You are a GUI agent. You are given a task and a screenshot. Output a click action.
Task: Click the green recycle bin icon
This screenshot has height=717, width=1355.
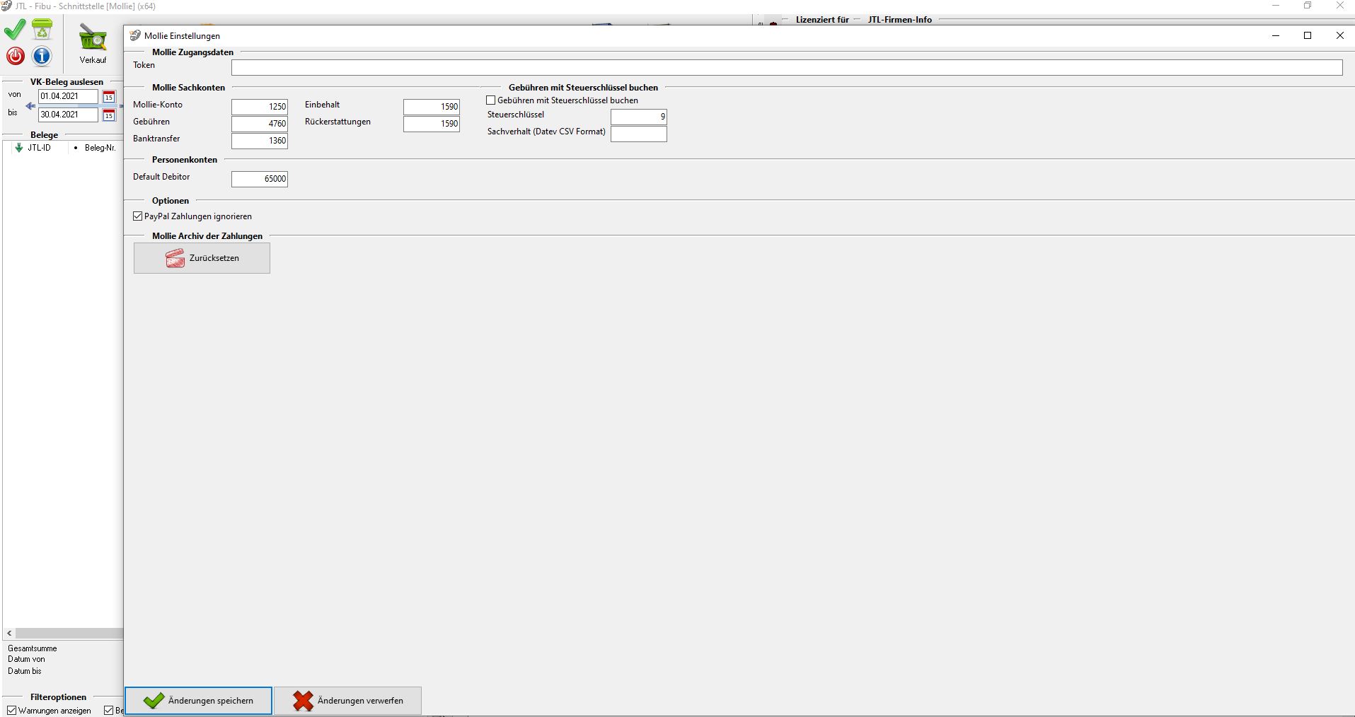tap(42, 30)
